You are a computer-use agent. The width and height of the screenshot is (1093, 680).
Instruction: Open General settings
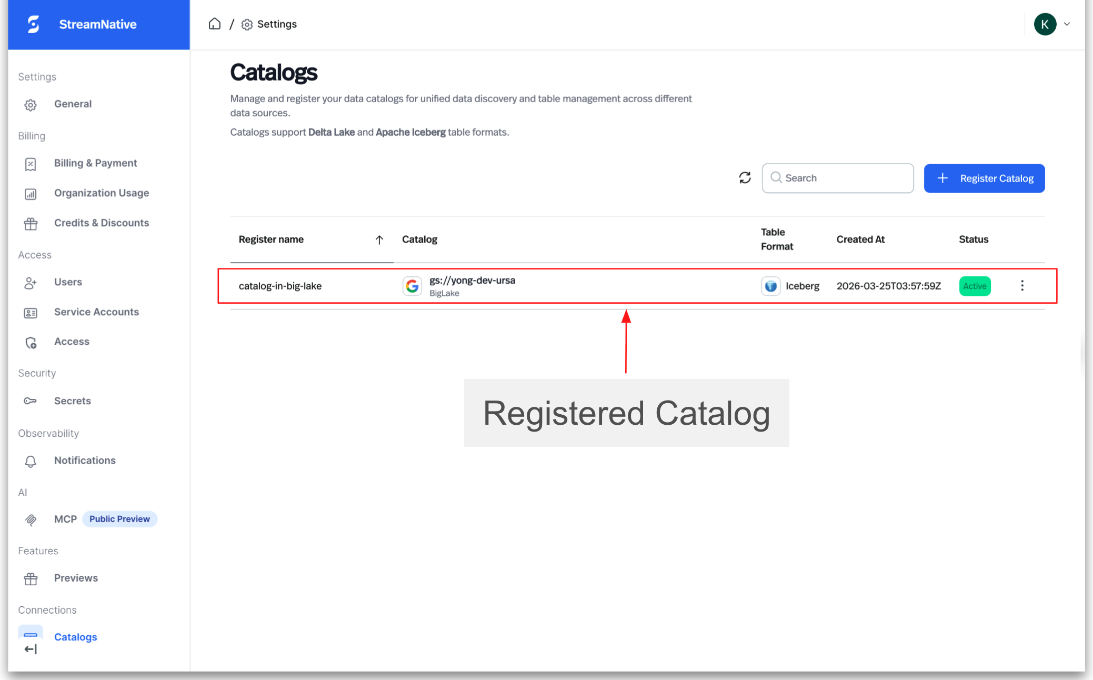pyautogui.click(x=73, y=104)
